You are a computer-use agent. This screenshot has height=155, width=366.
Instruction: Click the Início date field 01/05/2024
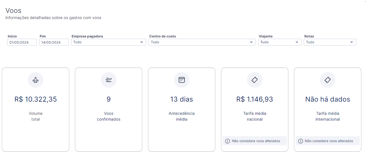22,42
